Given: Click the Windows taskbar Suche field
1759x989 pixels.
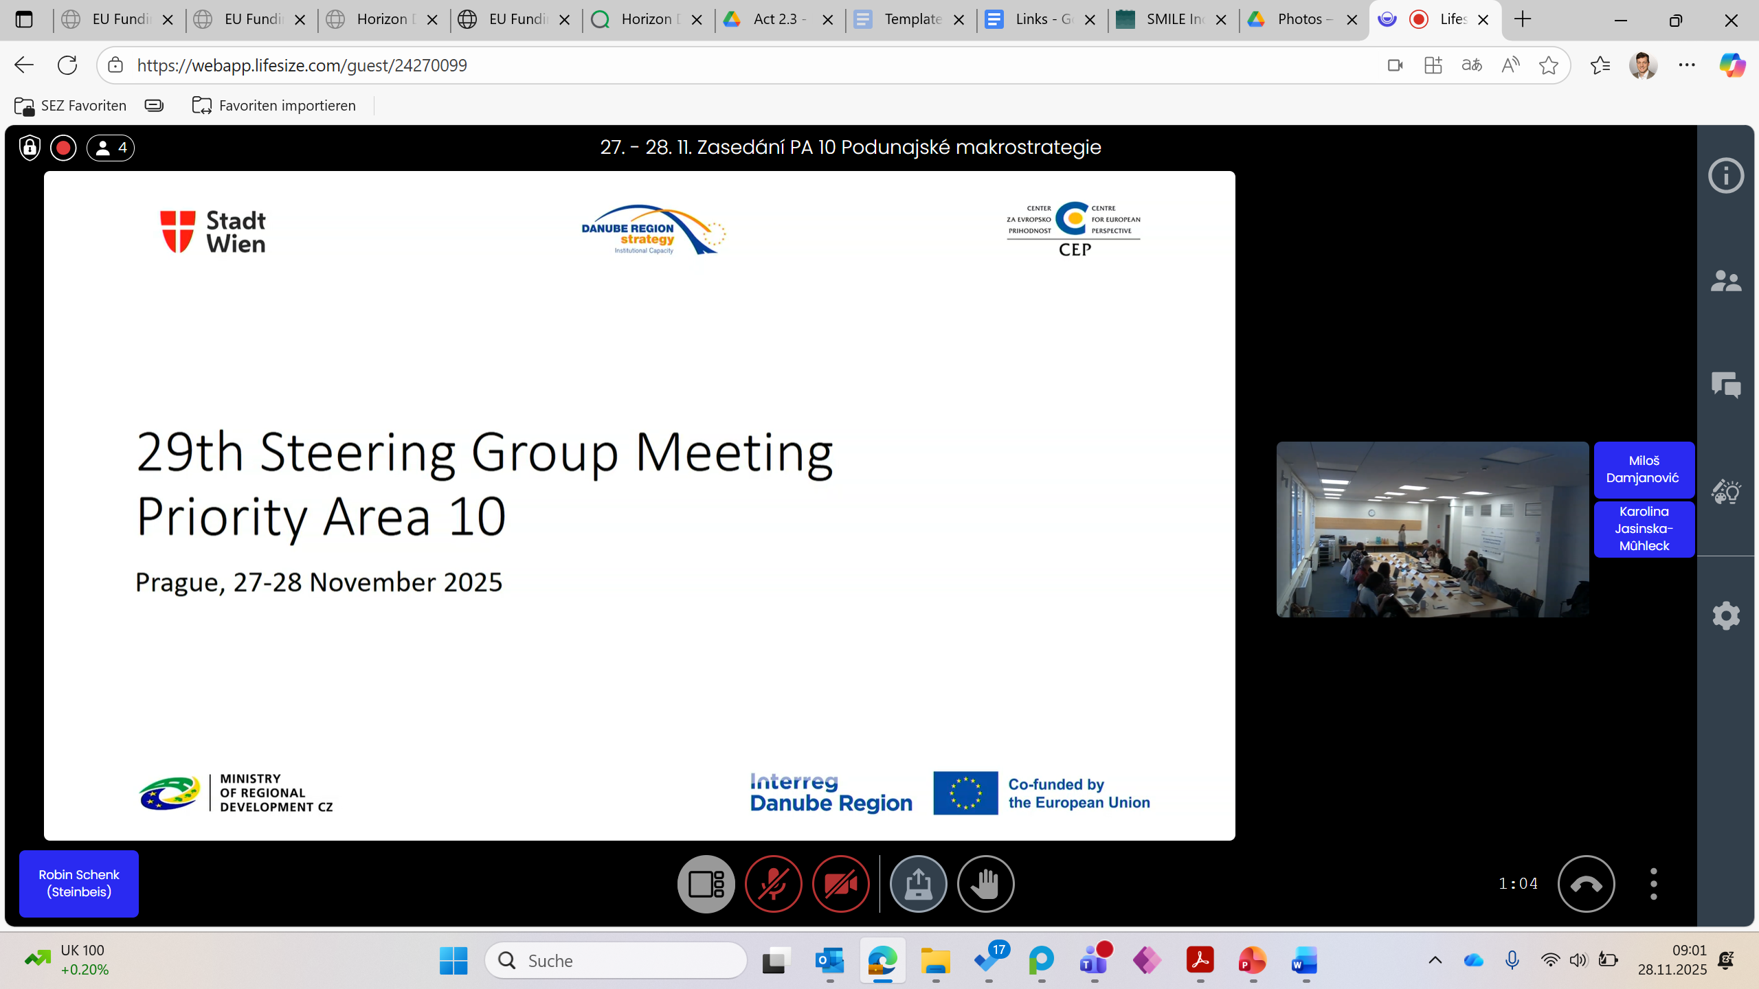Looking at the screenshot, I should pos(616,960).
